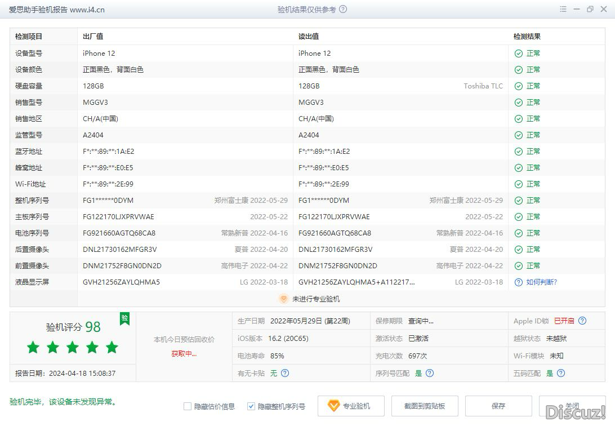Click the 出厂值 column header
The height and width of the screenshot is (426, 615).
pyautogui.click(x=93, y=37)
